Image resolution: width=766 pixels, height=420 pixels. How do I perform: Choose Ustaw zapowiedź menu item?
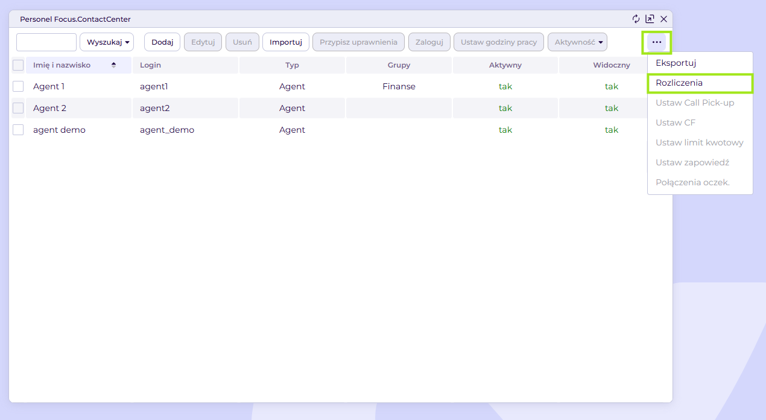(x=700, y=162)
